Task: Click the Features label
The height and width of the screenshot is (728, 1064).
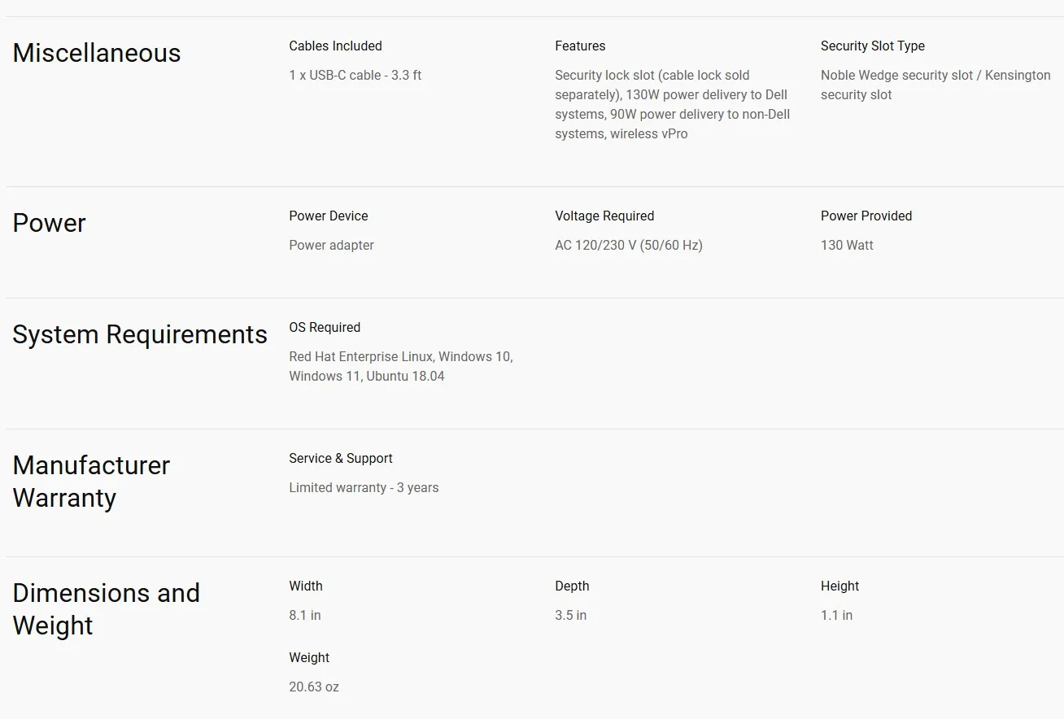Action: 580,46
